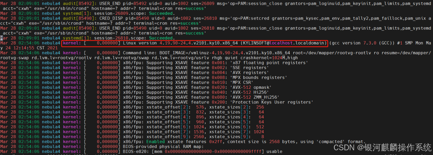Select the offset value 576

pyautogui.click(x=200, y=107)
